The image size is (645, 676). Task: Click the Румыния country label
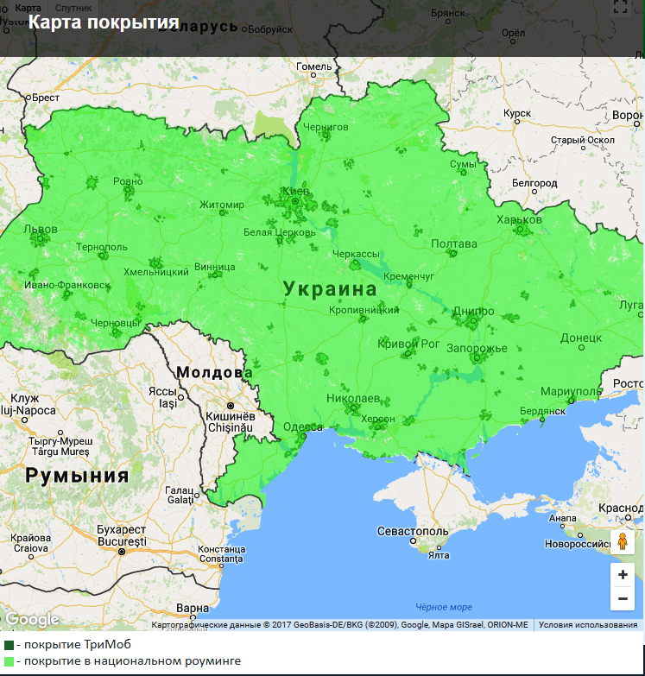click(77, 476)
